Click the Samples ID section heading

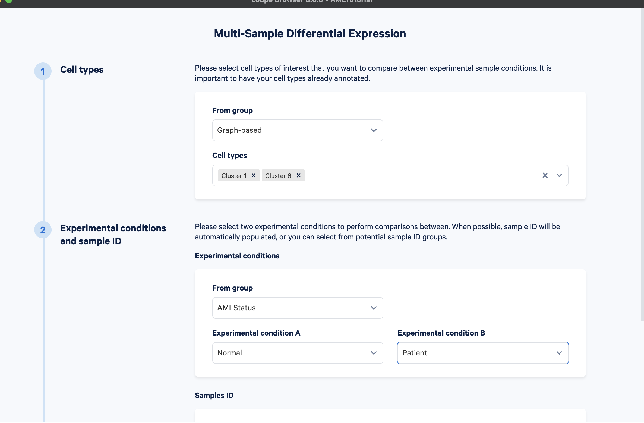click(x=214, y=395)
